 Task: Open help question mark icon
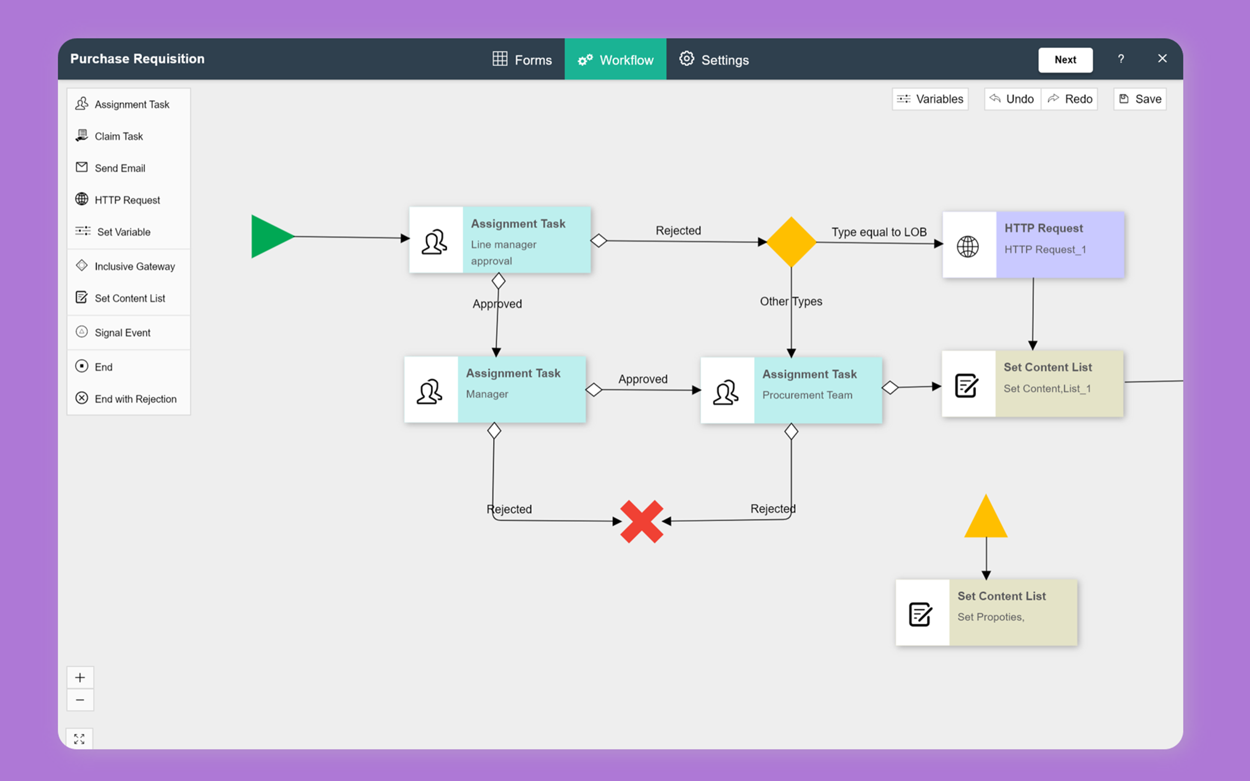tap(1121, 60)
